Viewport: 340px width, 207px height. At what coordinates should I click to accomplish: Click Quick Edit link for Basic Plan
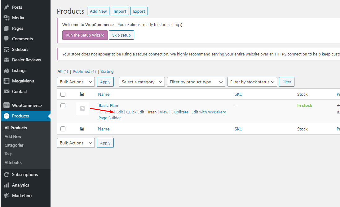coord(135,112)
